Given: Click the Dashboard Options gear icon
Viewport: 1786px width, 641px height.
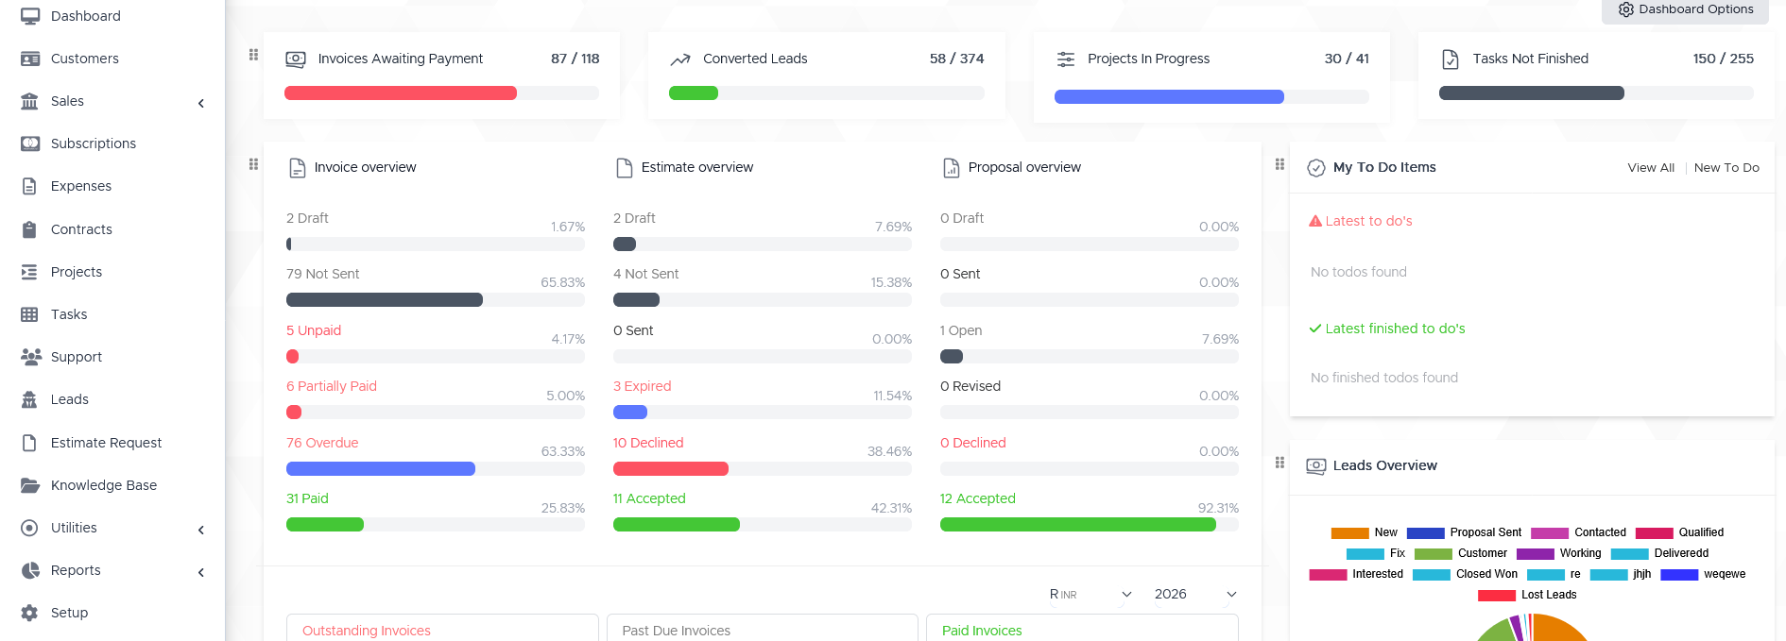Looking at the screenshot, I should [x=1626, y=9].
